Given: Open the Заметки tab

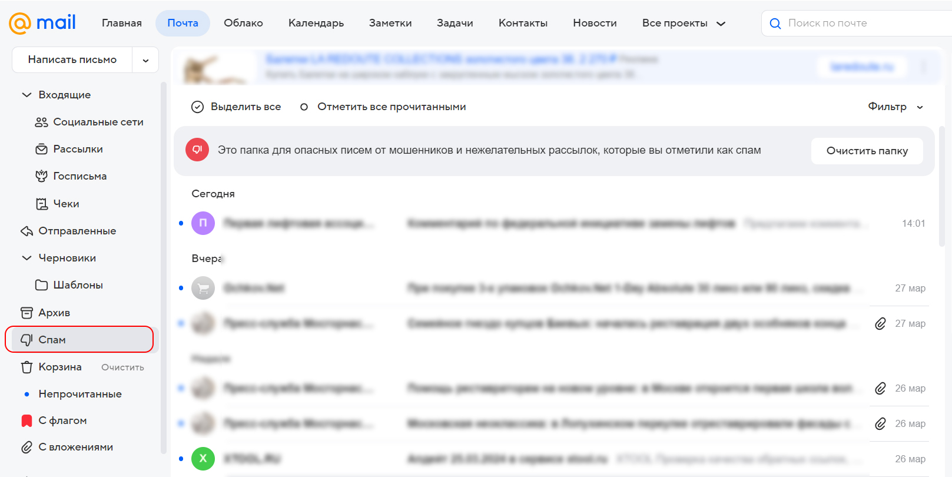Looking at the screenshot, I should pos(390,23).
